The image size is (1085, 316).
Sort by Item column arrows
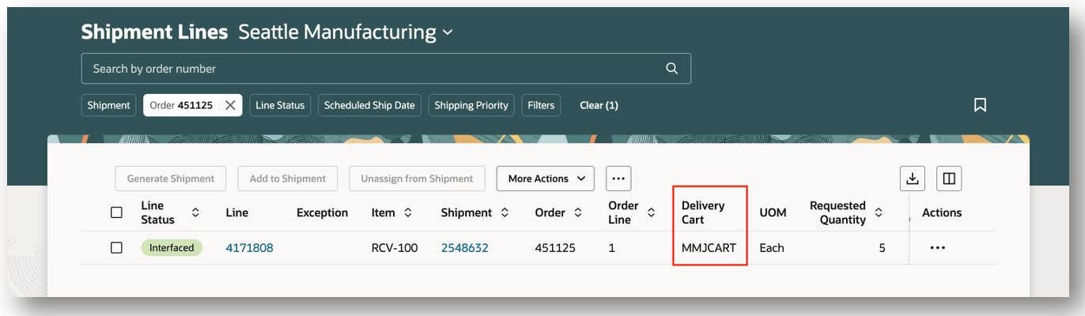pyautogui.click(x=408, y=213)
